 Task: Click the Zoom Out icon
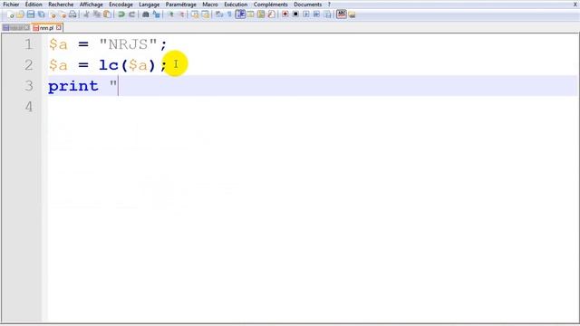point(181,14)
